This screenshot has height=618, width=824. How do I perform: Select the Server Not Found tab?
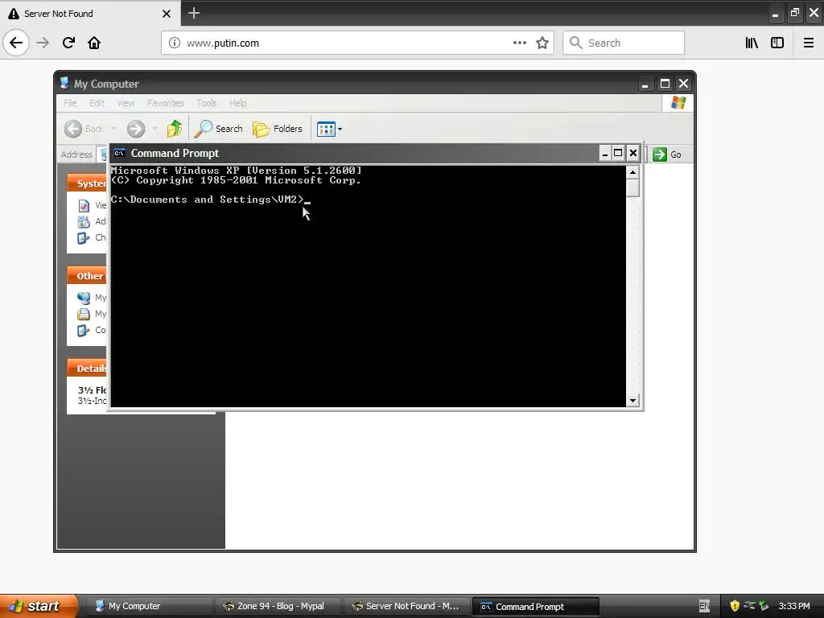89,13
